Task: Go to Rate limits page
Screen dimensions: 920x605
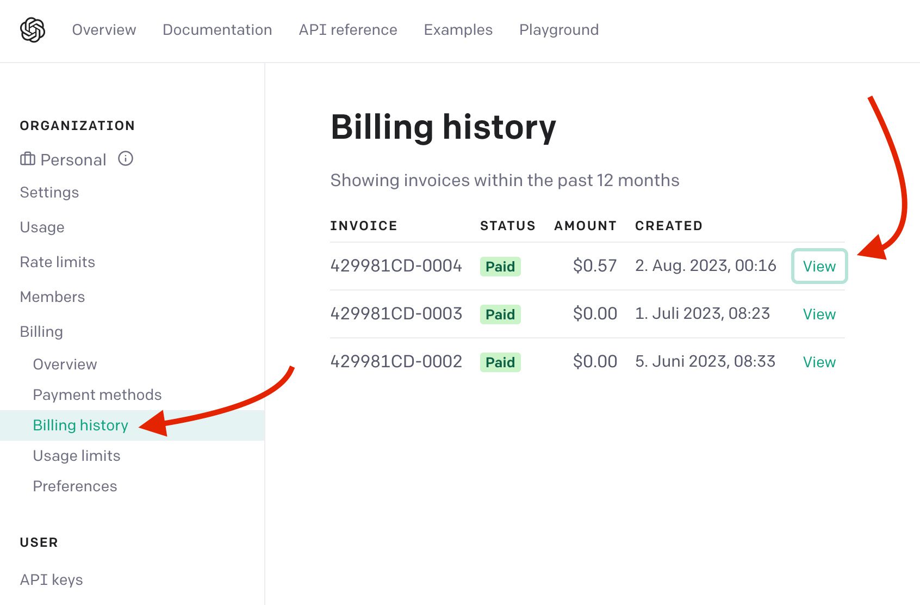Action: [57, 262]
